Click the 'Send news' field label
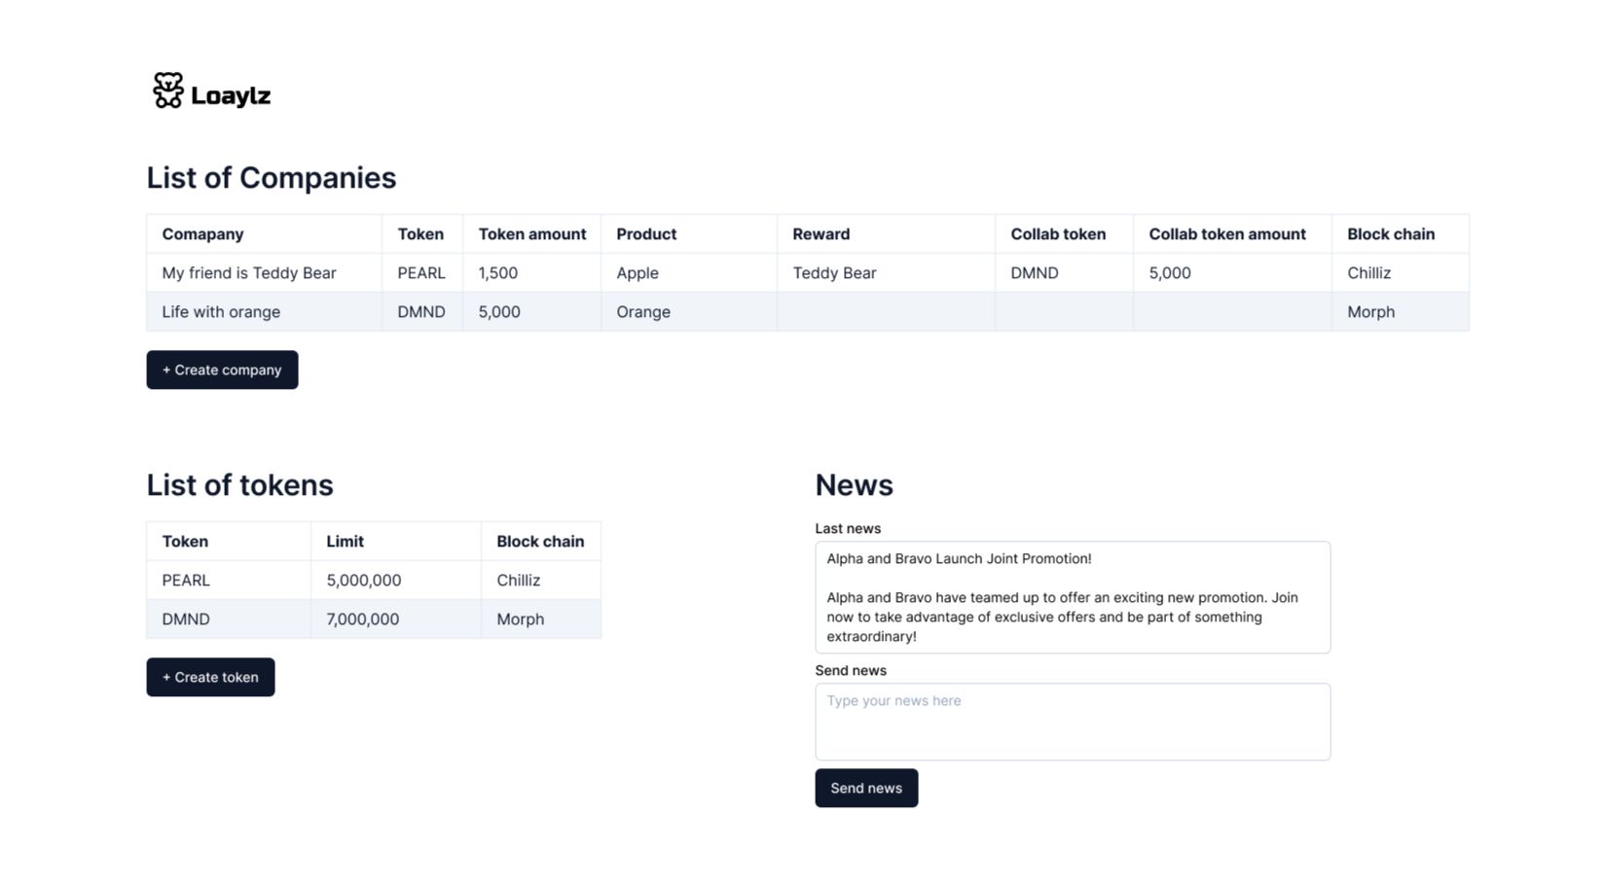The width and height of the screenshot is (1606, 885). pyautogui.click(x=851, y=671)
